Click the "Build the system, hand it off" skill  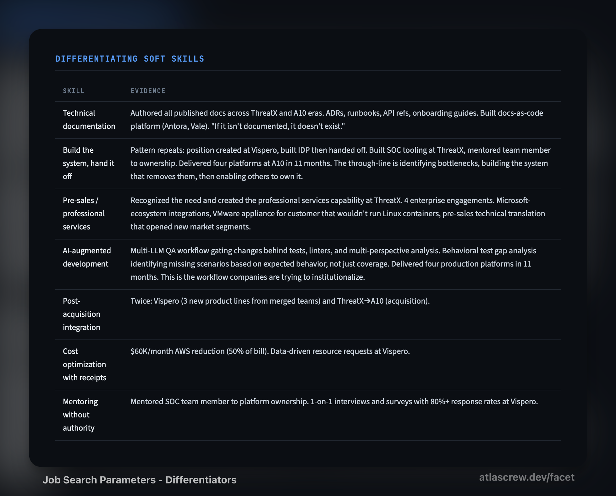[x=88, y=163]
